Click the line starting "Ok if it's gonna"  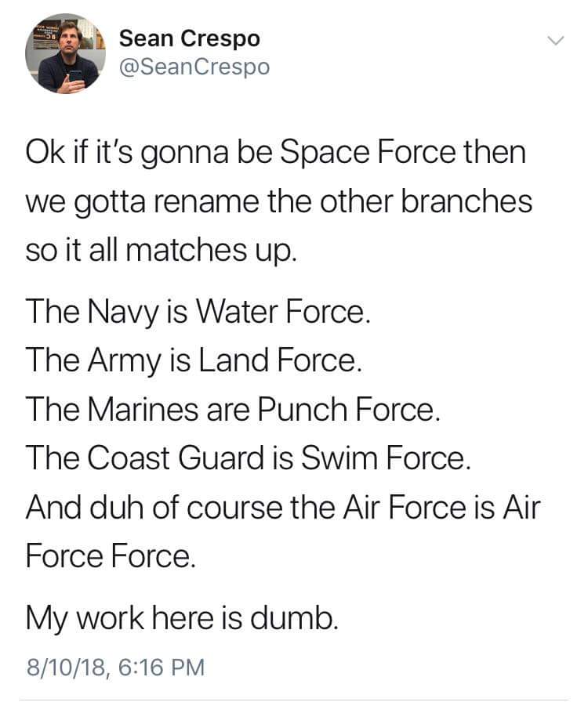pos(275,152)
